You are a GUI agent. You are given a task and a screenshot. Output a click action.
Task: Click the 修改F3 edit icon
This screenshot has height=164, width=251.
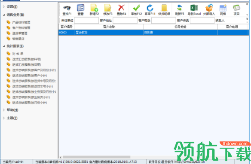(108, 8)
